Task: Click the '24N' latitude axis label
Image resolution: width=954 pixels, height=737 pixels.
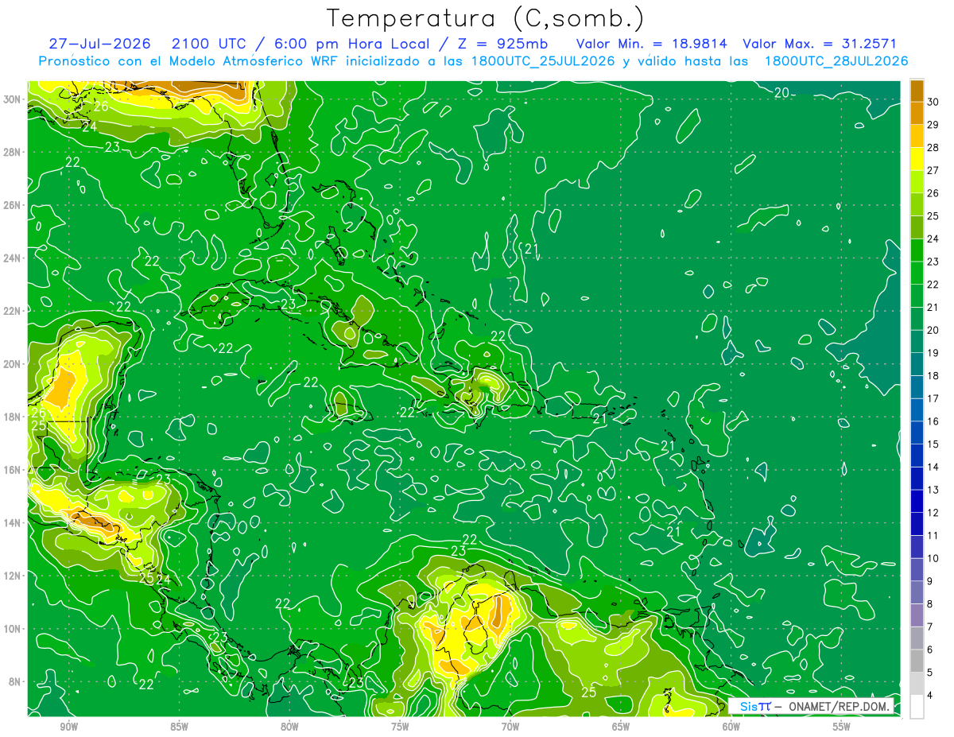Action: coord(14,258)
